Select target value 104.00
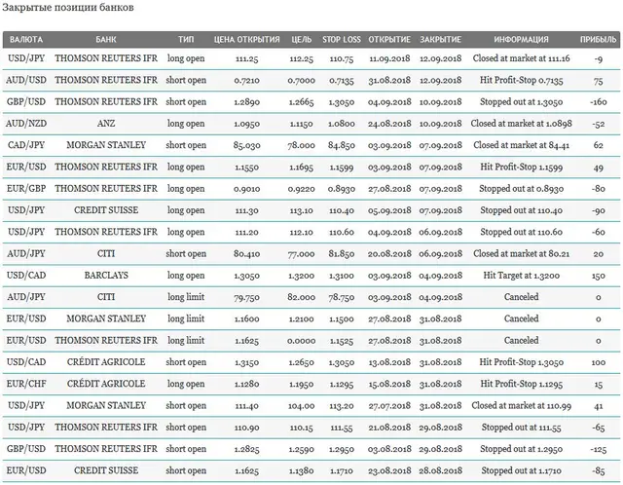This screenshot has height=485, width=623. (x=302, y=406)
